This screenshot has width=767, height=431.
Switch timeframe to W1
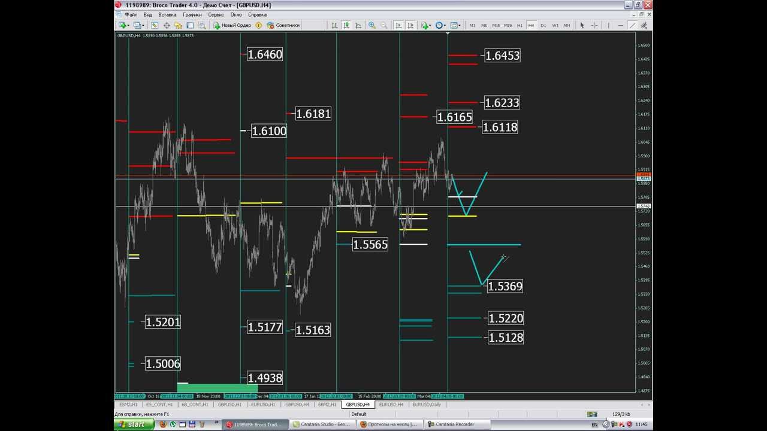pos(555,25)
